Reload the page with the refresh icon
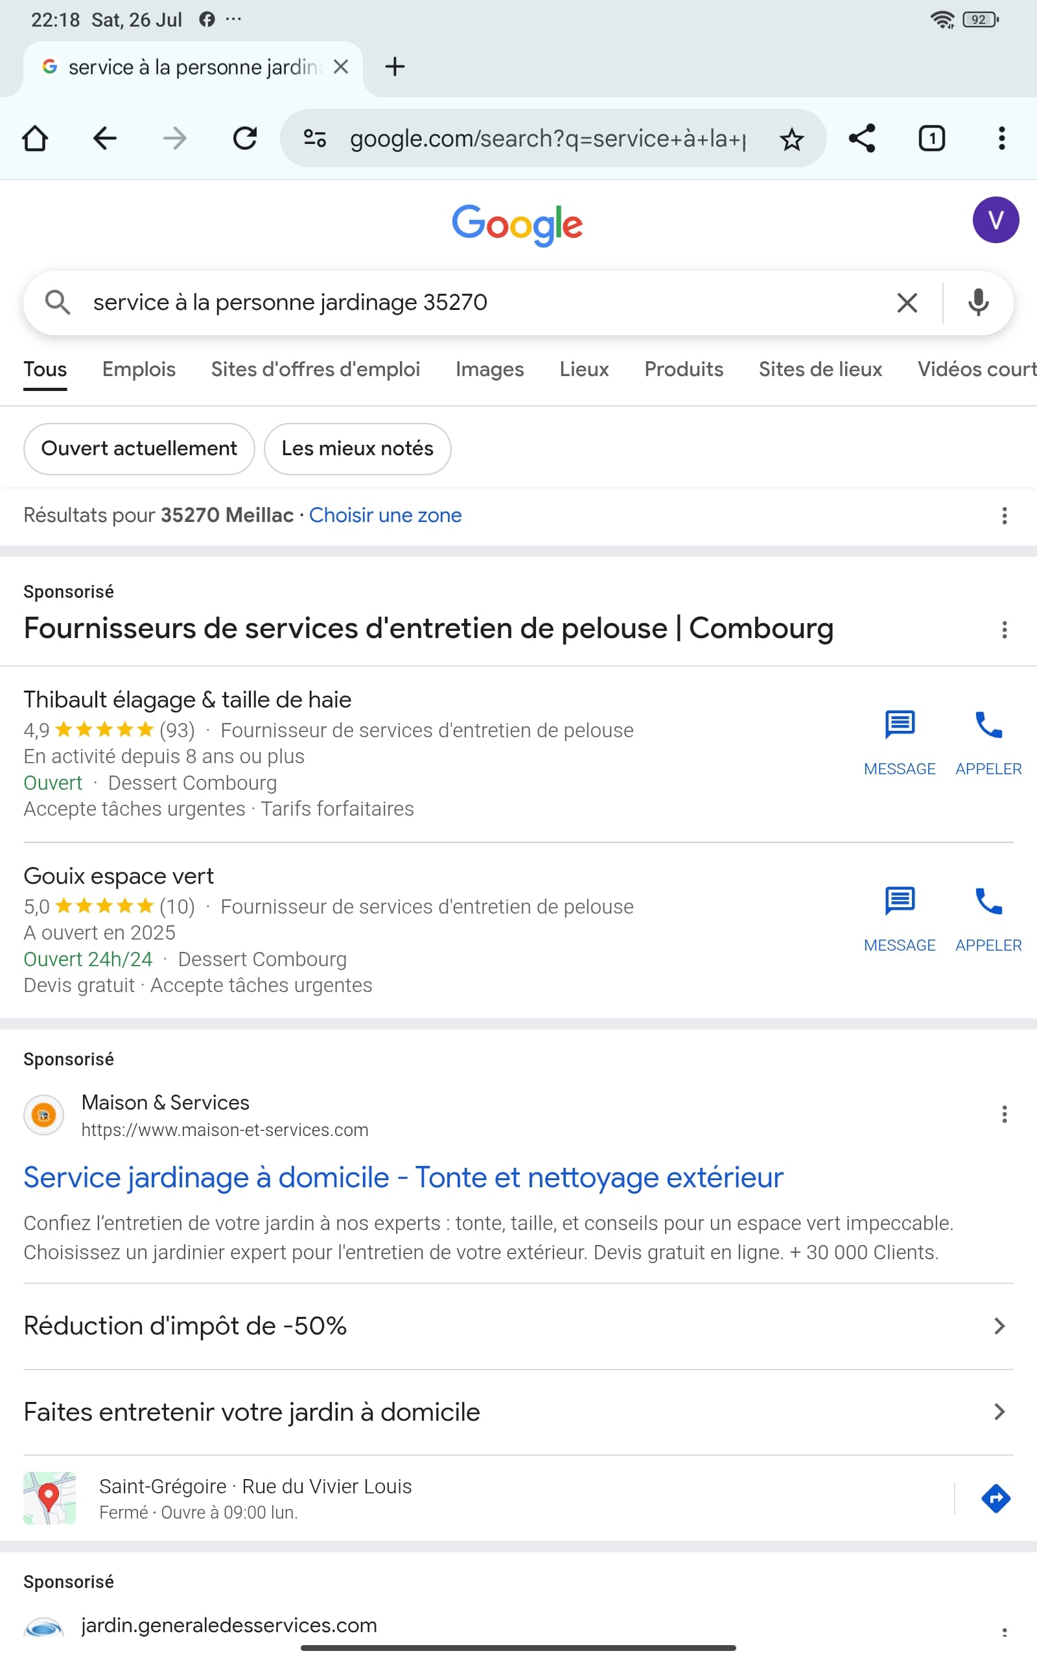This screenshot has height=1660, width=1037. coord(245,139)
